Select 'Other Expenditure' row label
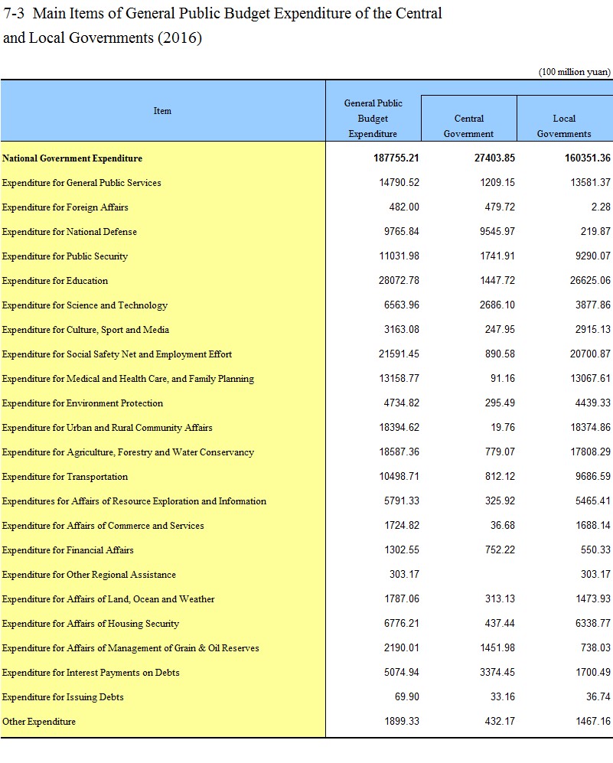613x763 pixels. pyautogui.click(x=39, y=722)
